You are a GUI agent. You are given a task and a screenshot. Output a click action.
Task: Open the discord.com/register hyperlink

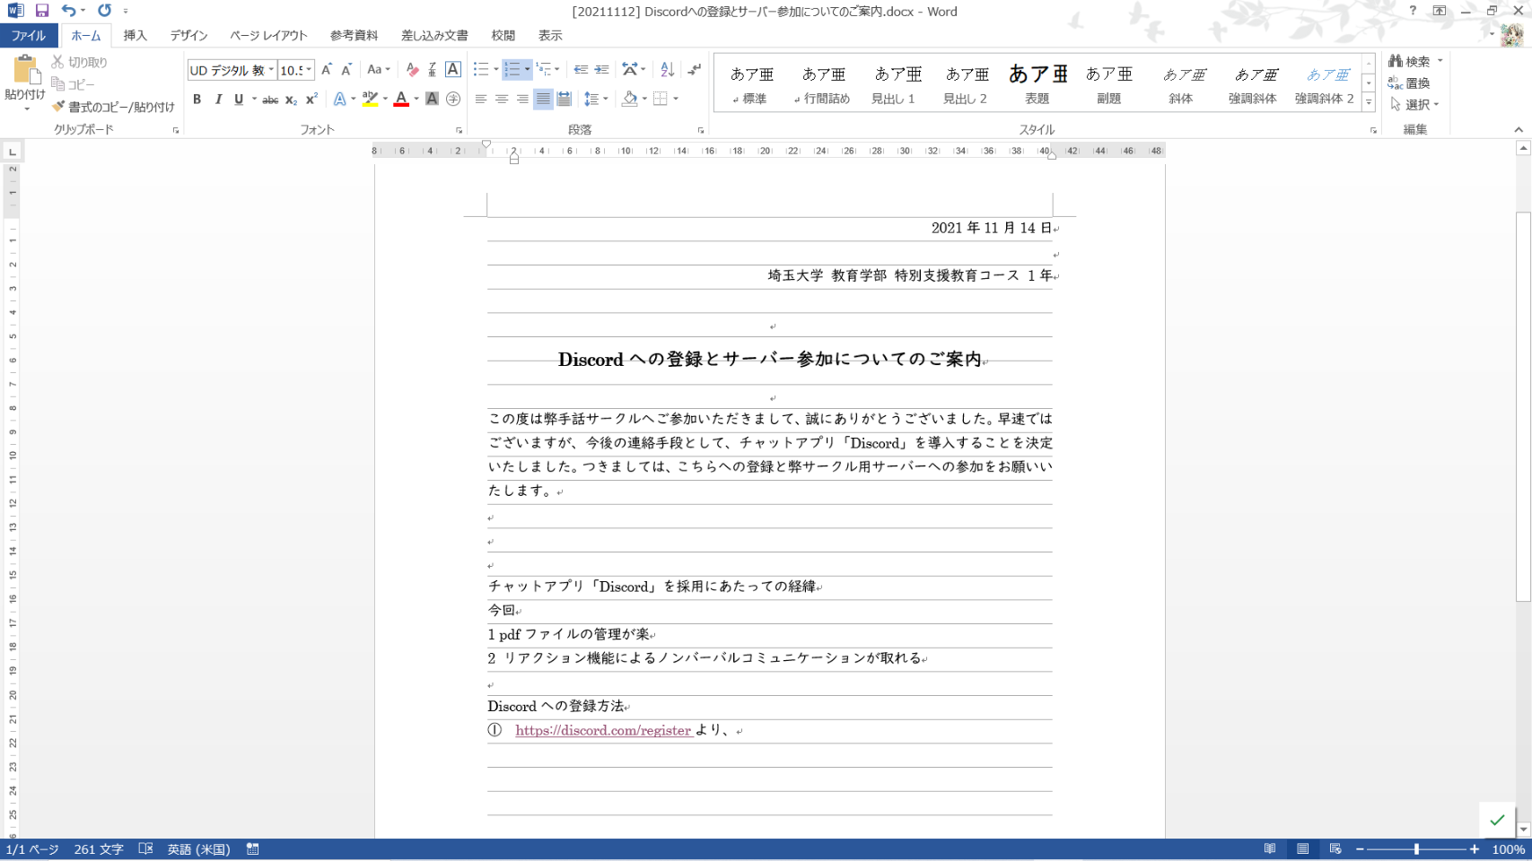coord(602,731)
